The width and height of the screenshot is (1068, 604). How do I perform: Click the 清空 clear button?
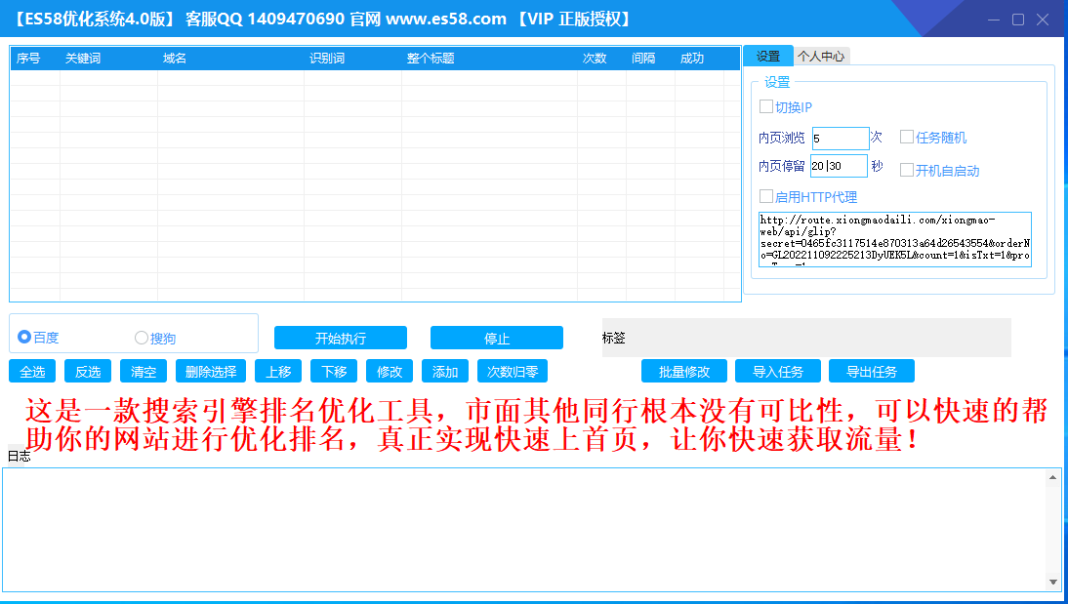pyautogui.click(x=144, y=372)
